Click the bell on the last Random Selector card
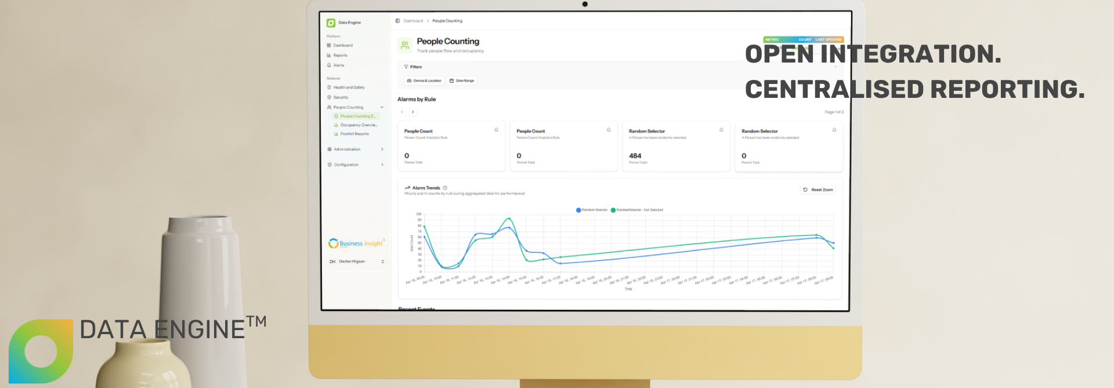 pyautogui.click(x=834, y=130)
